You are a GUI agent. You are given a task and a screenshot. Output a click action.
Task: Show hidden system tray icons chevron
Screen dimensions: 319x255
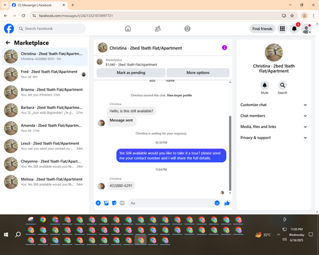278,235
